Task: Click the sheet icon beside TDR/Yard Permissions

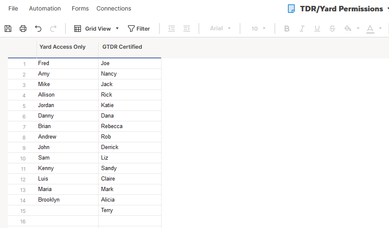Action: [x=291, y=9]
